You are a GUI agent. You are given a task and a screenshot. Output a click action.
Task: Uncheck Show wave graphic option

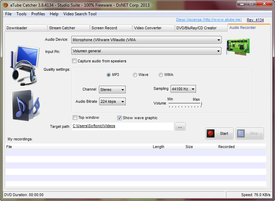(x=119, y=118)
